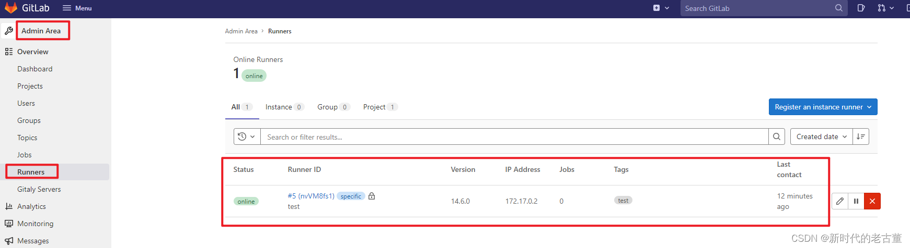Open the hamburger Menu
Screen dimensions: 910x248
point(77,8)
